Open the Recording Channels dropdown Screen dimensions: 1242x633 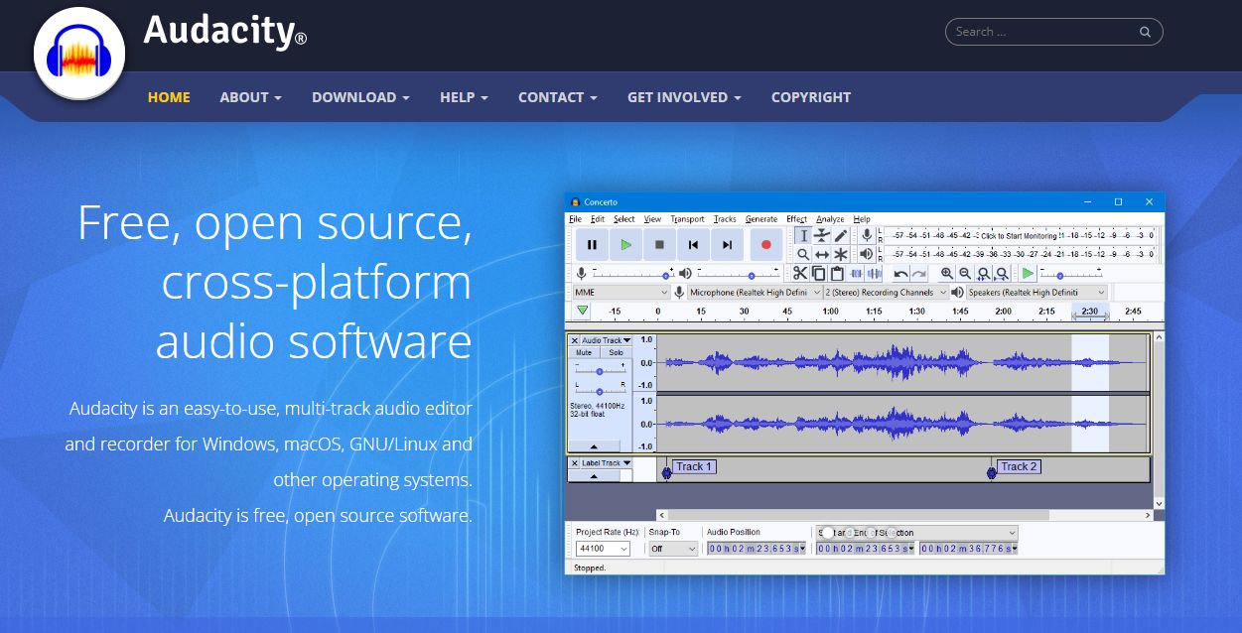tap(886, 293)
